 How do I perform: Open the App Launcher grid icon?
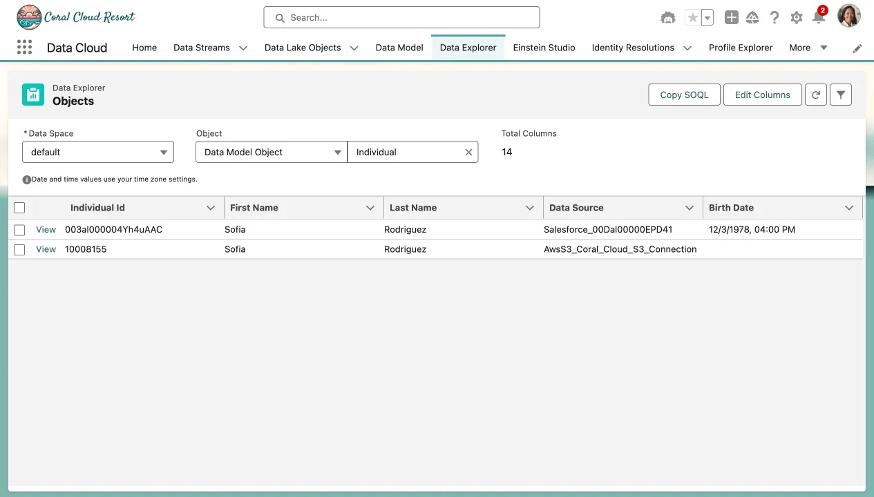pos(24,48)
